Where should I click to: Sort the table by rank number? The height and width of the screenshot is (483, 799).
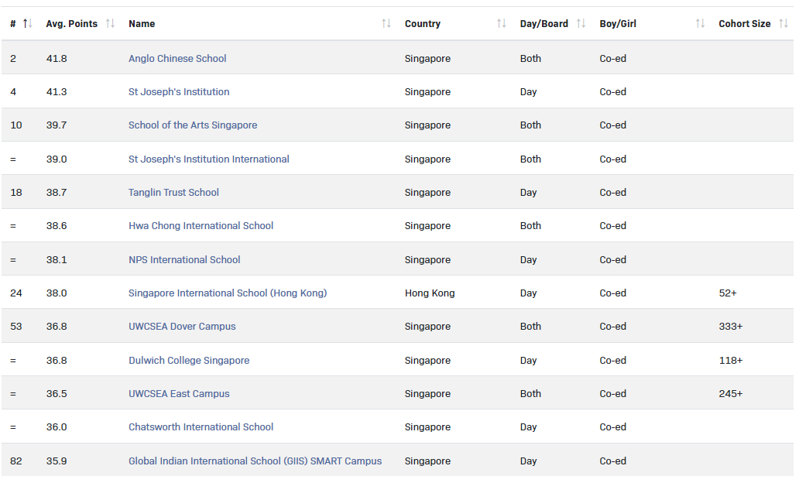[27, 23]
